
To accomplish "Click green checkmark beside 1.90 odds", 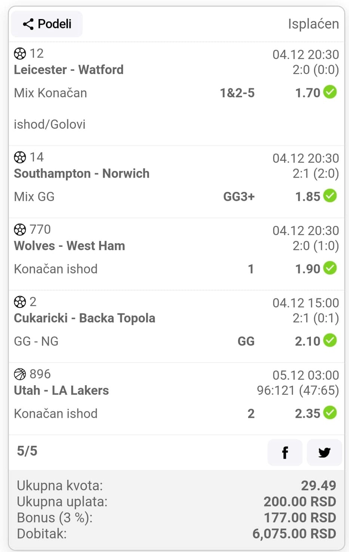I will pos(330,268).
